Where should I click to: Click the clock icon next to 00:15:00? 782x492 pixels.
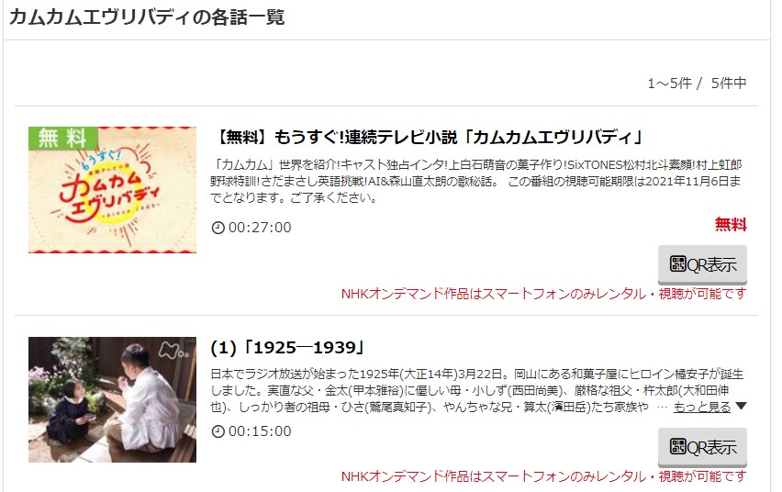click(x=218, y=431)
